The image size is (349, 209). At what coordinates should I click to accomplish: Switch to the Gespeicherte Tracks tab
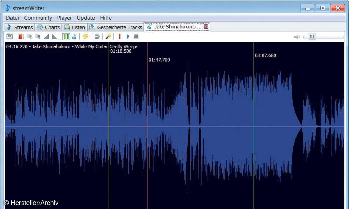pos(116,27)
